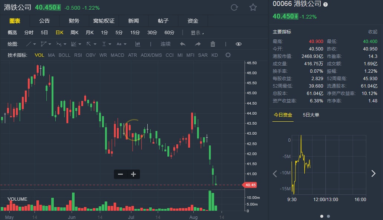This screenshot has width=383, height=220.
Task: Enable the KD indicator
Action: [x=215, y=55]
